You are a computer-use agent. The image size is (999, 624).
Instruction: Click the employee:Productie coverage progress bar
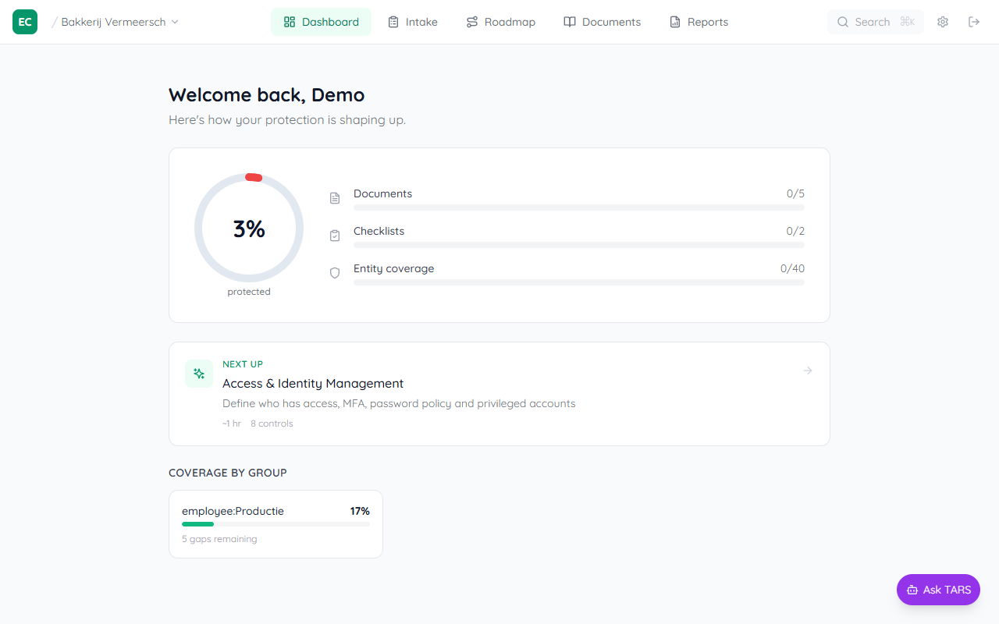[276, 524]
